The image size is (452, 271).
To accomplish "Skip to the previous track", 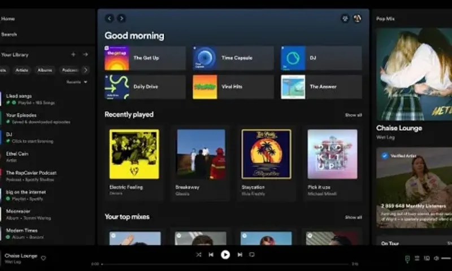I will (x=211, y=255).
